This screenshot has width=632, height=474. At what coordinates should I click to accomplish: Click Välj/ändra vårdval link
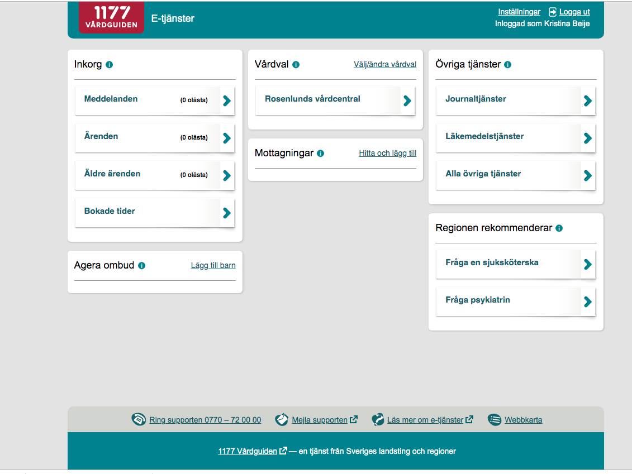tap(384, 65)
